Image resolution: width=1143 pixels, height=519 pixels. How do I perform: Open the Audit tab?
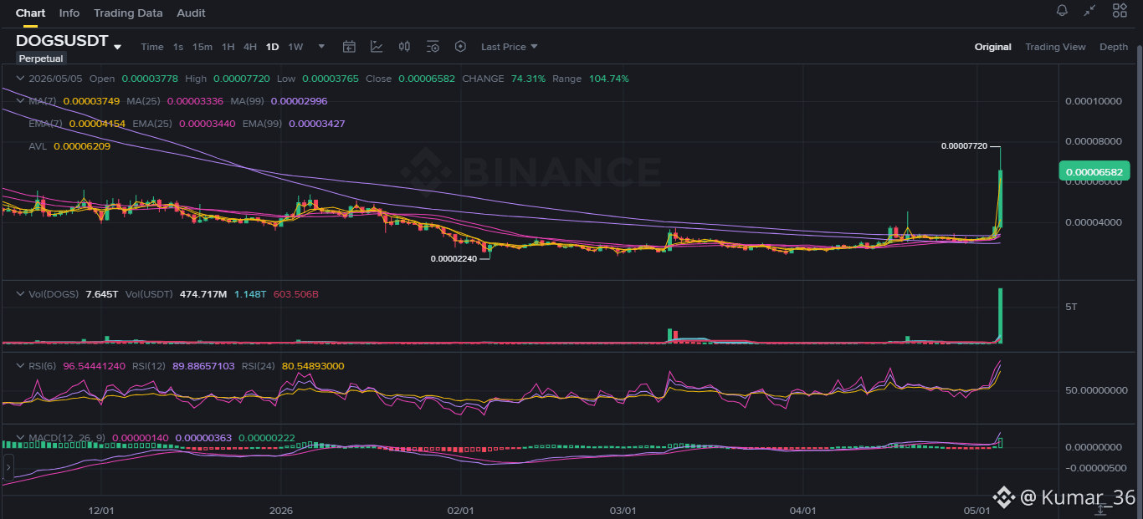[x=191, y=13]
